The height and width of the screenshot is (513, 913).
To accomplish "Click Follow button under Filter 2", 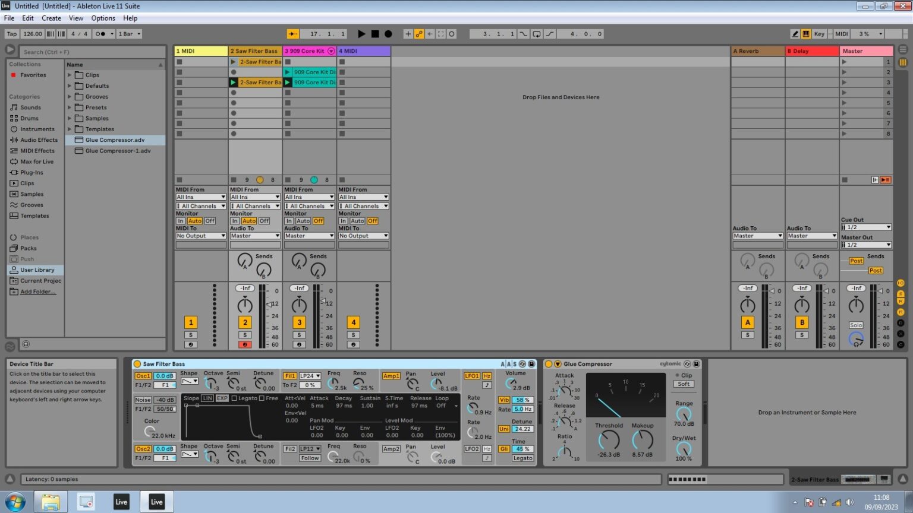I will [310, 458].
